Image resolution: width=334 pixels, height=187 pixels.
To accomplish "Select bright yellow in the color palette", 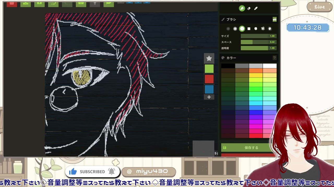I will [x=256, y=75].
